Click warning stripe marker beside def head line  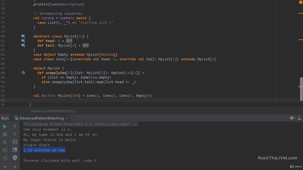[x=301, y=40]
